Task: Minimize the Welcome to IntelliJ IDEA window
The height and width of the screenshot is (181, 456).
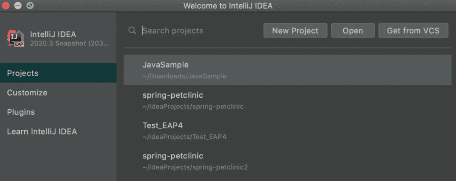Action: tap(18, 6)
